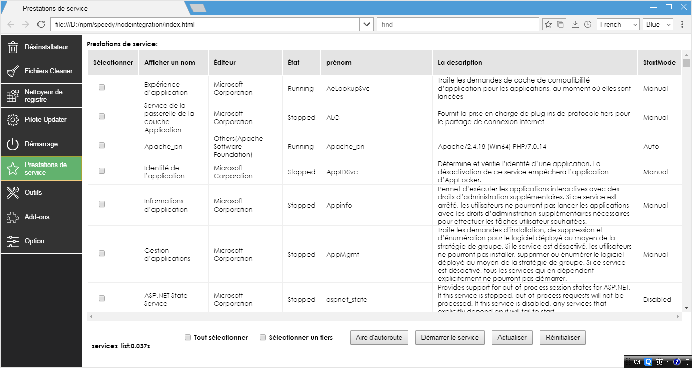The width and height of the screenshot is (692, 368).
Task: Click the browser reload icon
Action: point(41,24)
